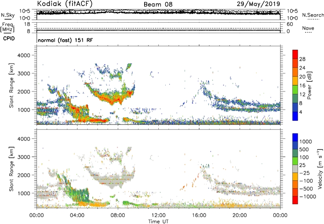Click the "04:00" time tick label
The width and height of the screenshot is (324, 224).
pos(77,216)
